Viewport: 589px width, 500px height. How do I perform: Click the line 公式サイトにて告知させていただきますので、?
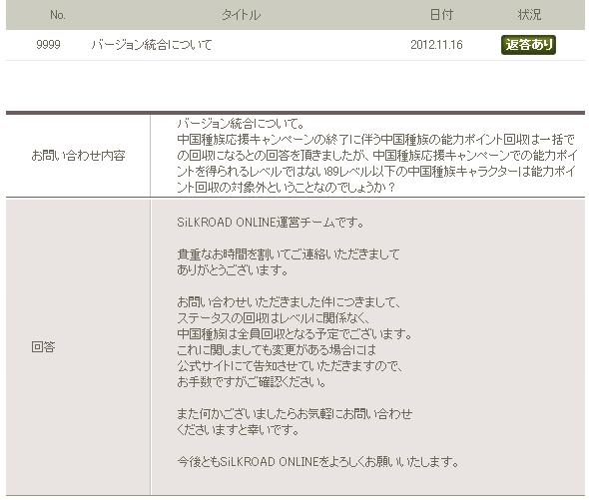[290, 365]
